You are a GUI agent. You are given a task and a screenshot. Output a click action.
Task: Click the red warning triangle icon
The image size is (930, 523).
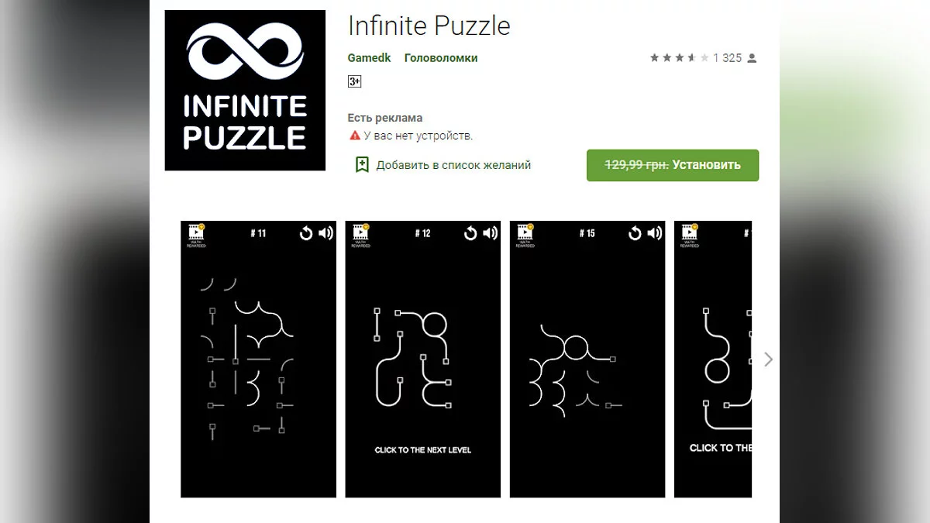pos(355,136)
